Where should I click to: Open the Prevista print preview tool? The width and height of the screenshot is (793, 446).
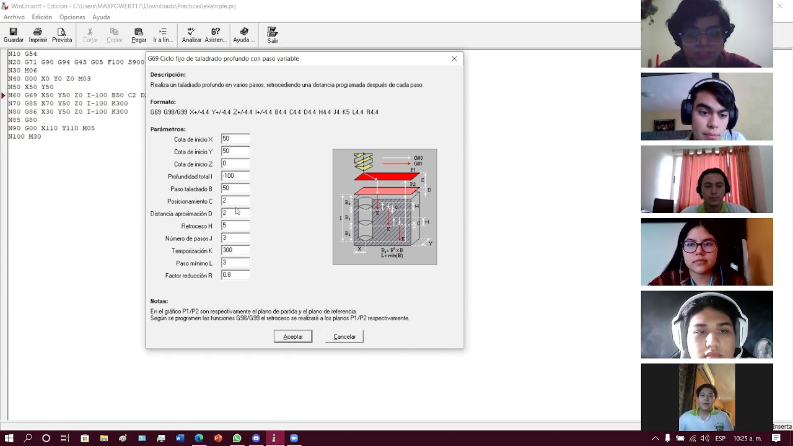pos(62,35)
